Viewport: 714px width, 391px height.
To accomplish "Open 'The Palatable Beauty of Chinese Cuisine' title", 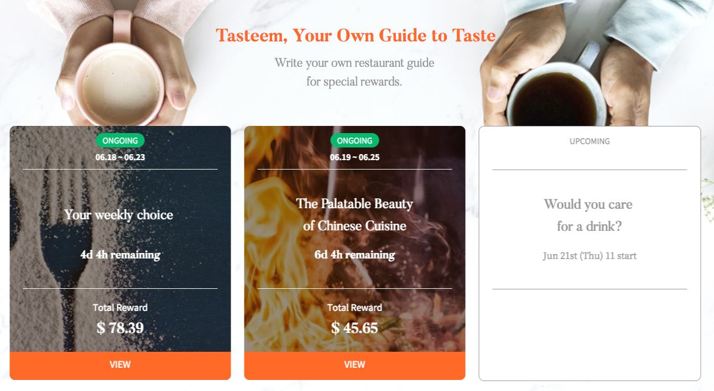I will click(355, 215).
